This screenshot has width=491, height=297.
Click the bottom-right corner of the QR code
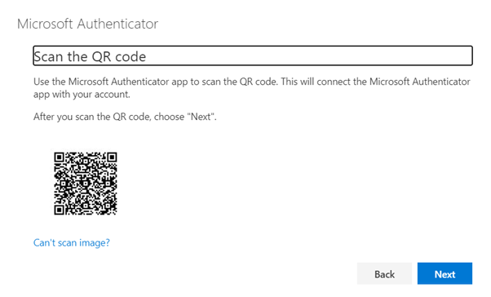pos(115,212)
